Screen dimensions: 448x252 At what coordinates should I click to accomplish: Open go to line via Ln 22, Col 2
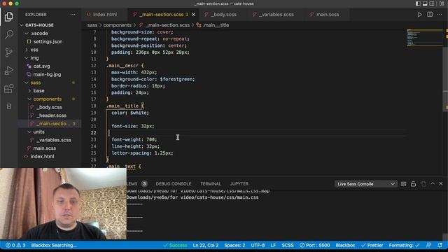(x=205, y=246)
